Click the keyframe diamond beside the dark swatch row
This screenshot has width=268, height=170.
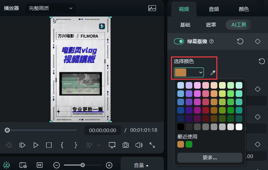[x=258, y=117]
